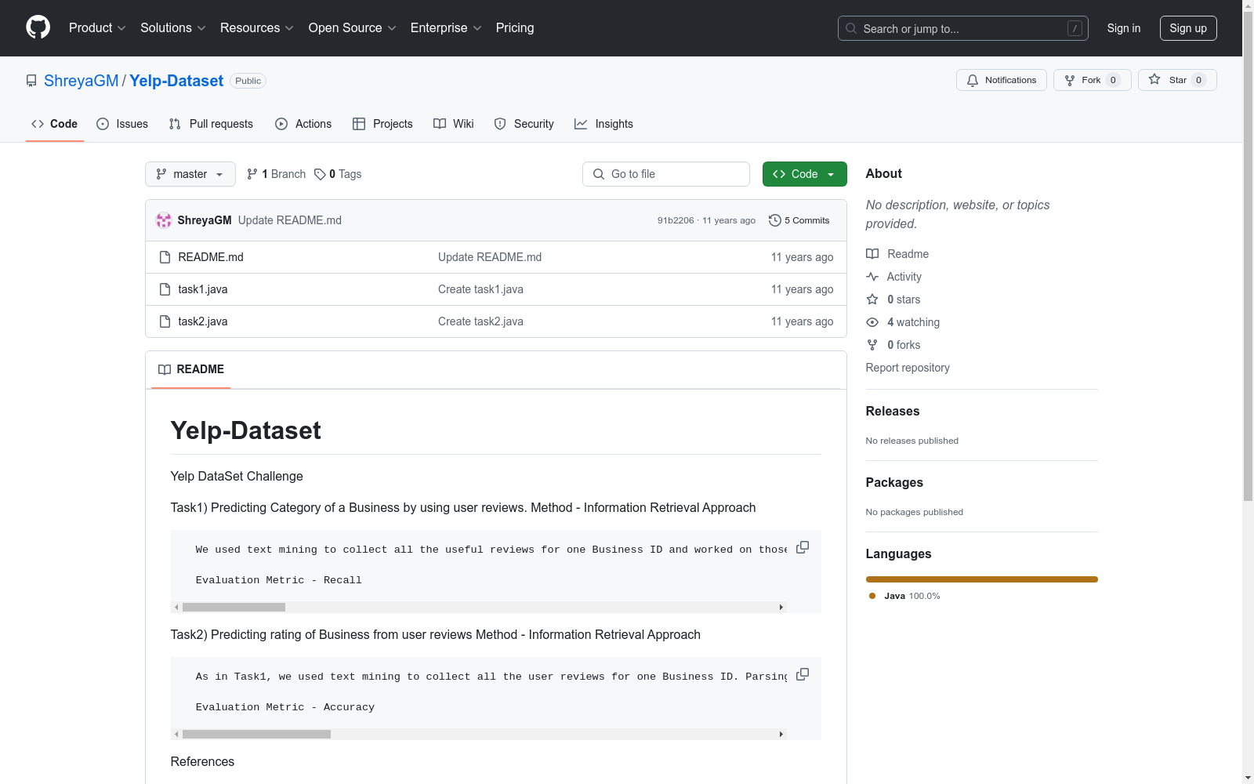Click ShreyaGM's avatar in the commit row
The width and height of the screenshot is (1254, 784).
pyautogui.click(x=164, y=220)
